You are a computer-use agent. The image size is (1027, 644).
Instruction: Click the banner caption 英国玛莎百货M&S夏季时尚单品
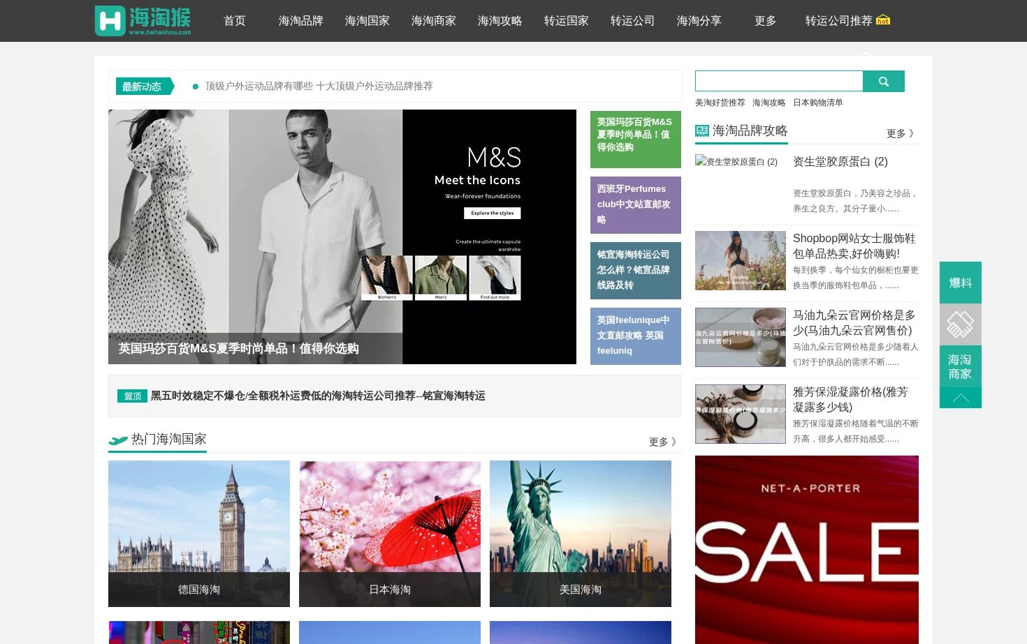[238, 348]
